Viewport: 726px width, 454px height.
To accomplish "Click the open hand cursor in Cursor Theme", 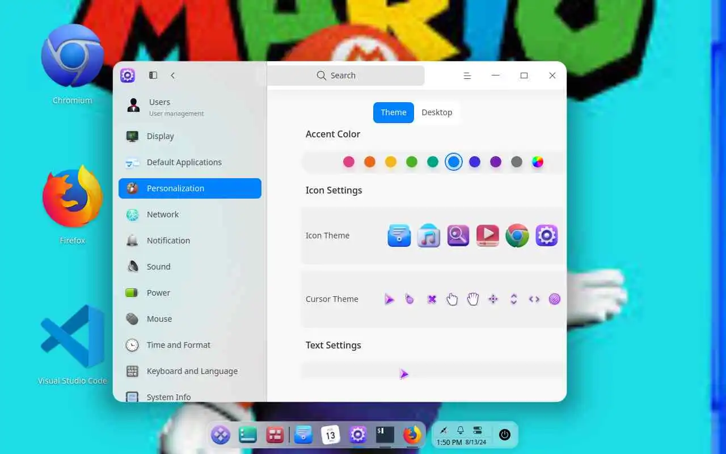I will pyautogui.click(x=473, y=299).
